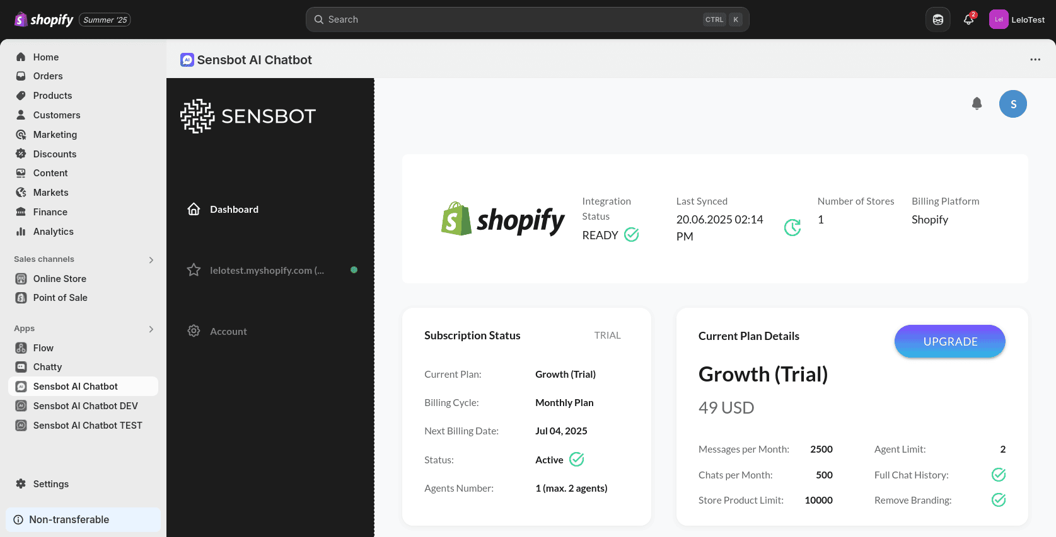Image resolution: width=1056 pixels, height=537 pixels.
Task: Click the Non-transferable info link
Action: pos(69,519)
